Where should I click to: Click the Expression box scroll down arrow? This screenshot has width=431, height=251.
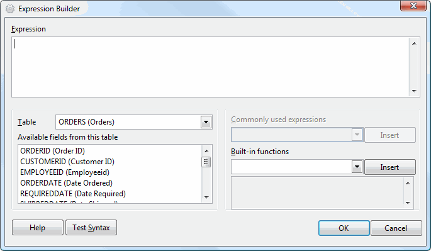point(414,91)
